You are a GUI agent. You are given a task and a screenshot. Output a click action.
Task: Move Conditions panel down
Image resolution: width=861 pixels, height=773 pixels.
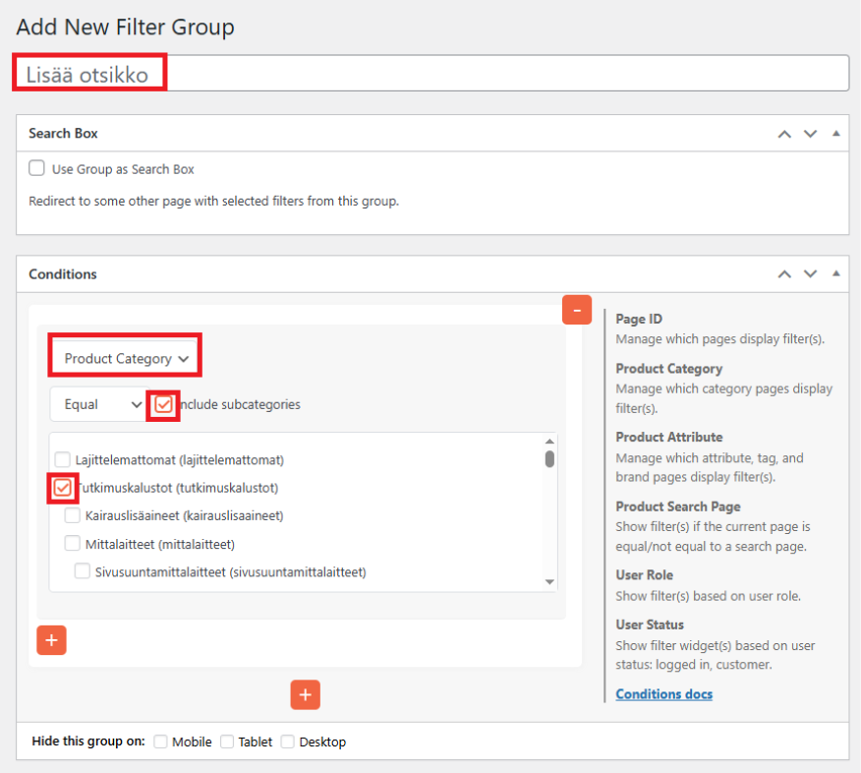(810, 274)
